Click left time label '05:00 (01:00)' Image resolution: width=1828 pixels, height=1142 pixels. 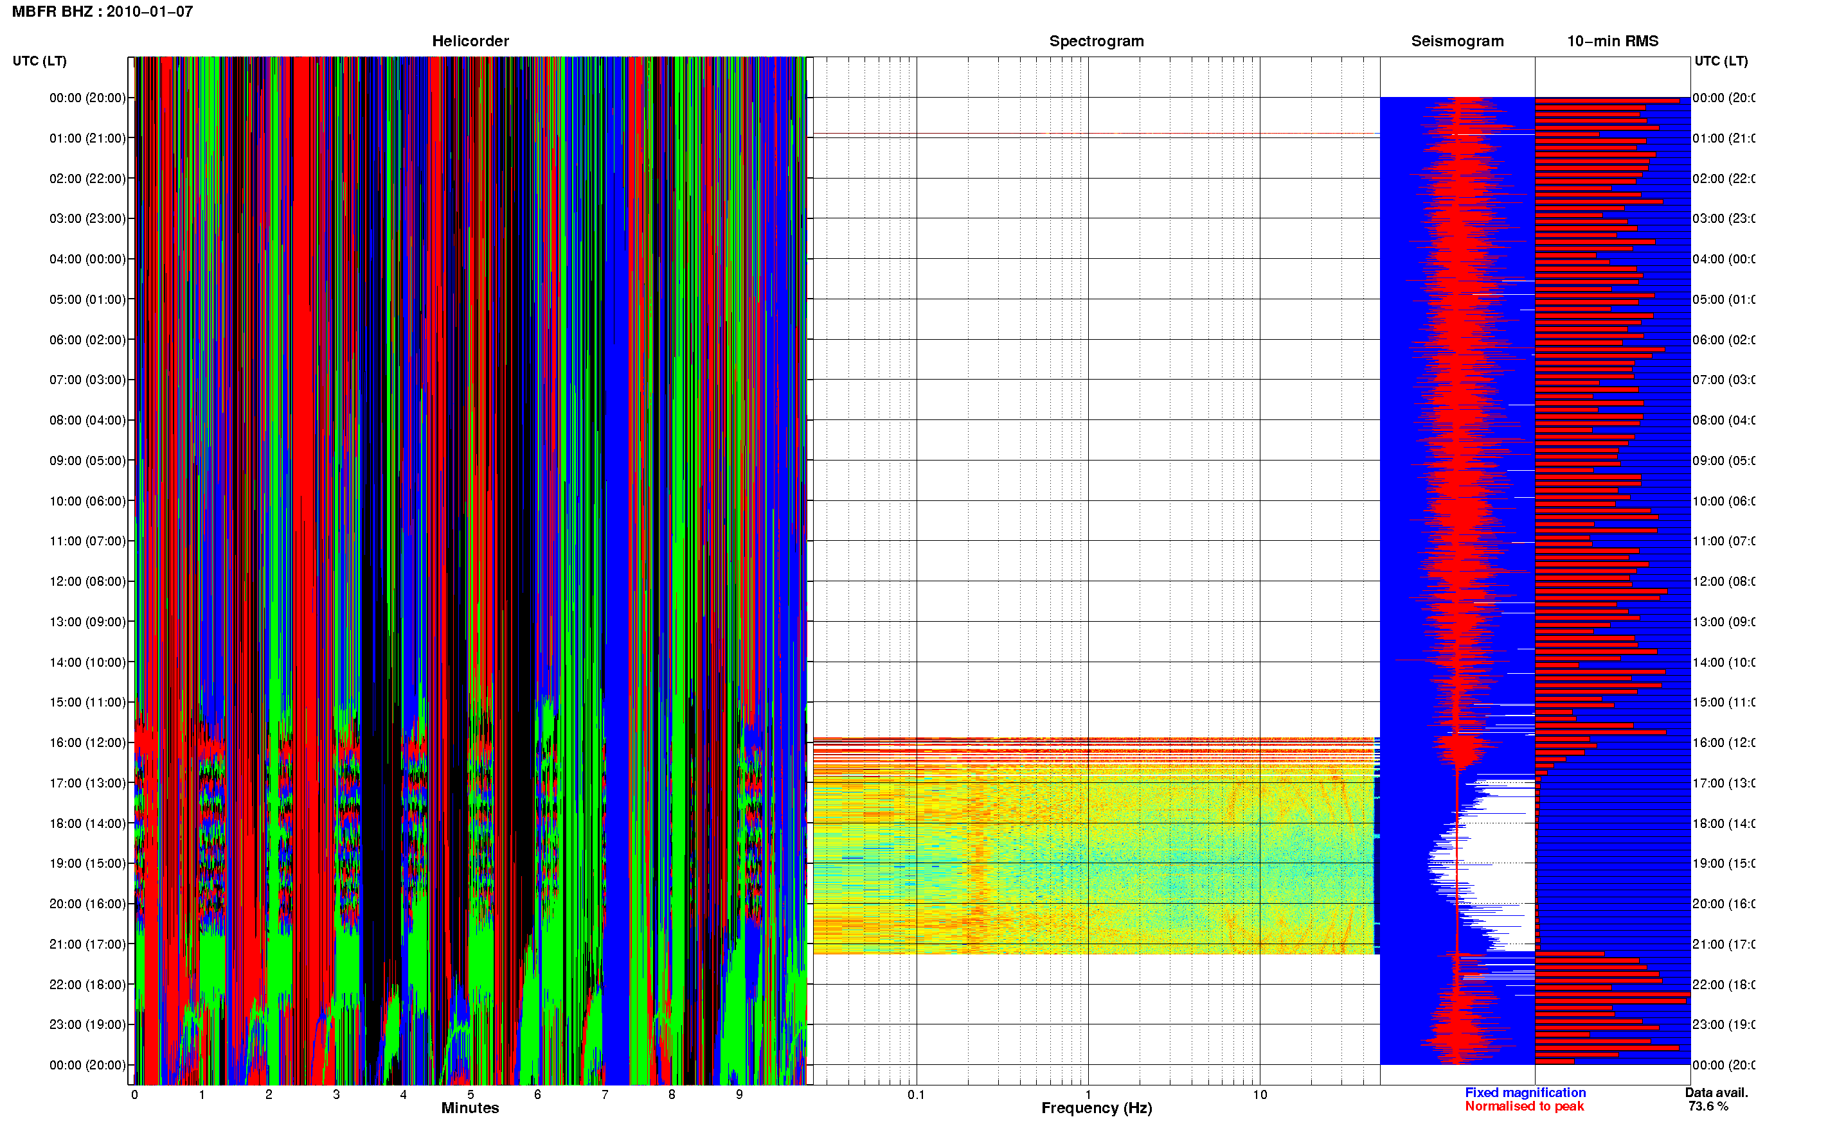click(x=87, y=299)
